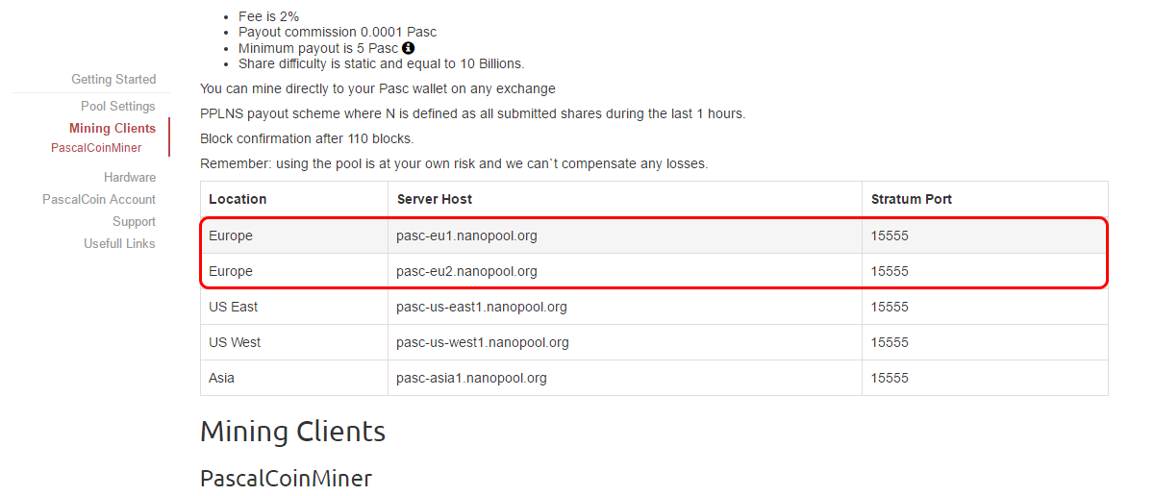Open the Getting Started sidebar section

[113, 79]
